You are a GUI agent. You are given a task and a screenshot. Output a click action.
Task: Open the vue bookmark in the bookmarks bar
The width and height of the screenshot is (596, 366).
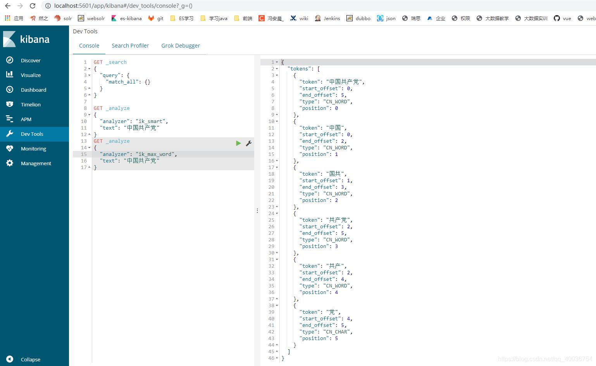562,18
